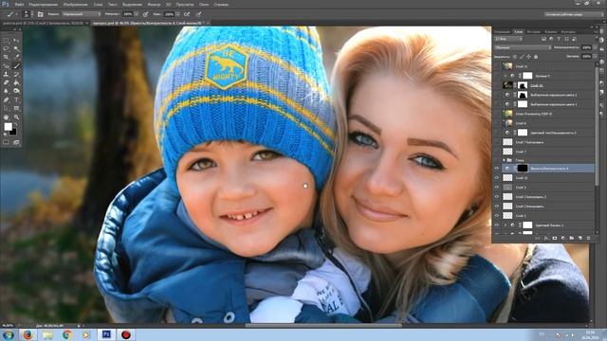Select the Clone Stamp tool

(x=6, y=74)
